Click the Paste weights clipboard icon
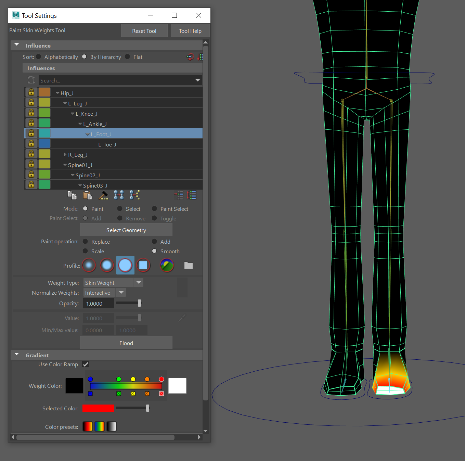Image resolution: width=465 pixels, height=461 pixels. coord(88,195)
